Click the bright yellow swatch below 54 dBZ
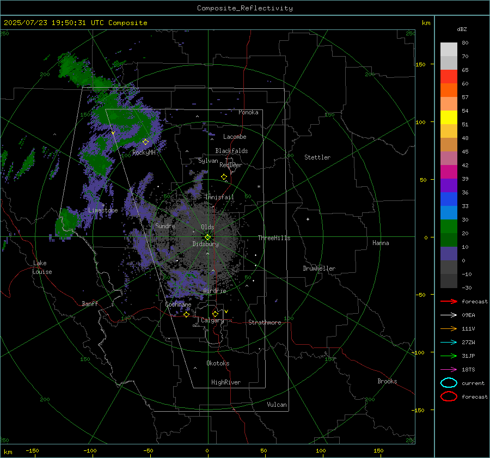Viewport: 490px width, 458px height. (449, 118)
